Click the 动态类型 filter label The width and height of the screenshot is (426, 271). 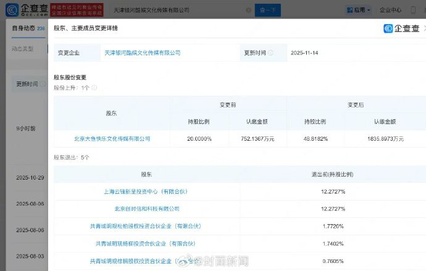(23, 49)
